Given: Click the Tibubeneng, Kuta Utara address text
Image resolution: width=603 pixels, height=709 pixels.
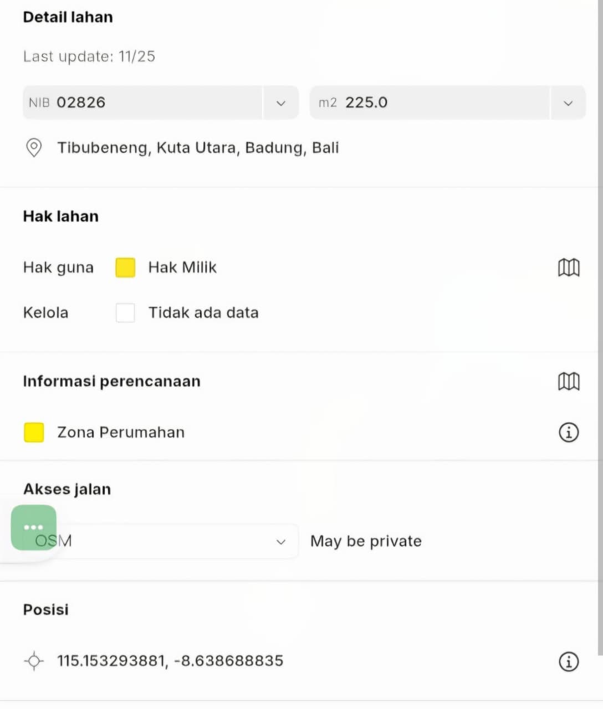Looking at the screenshot, I should (x=198, y=148).
